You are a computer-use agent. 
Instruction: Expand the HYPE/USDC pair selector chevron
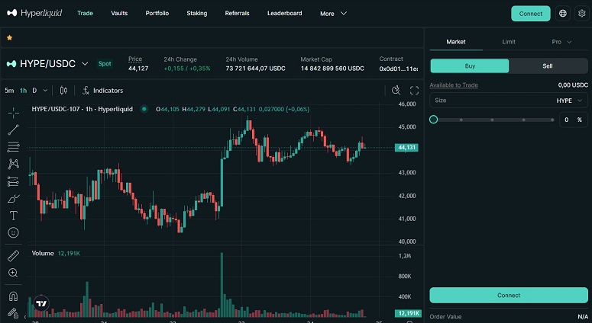(x=85, y=64)
